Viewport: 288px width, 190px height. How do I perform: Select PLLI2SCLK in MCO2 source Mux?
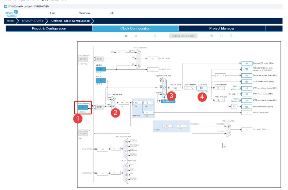[126, 147]
